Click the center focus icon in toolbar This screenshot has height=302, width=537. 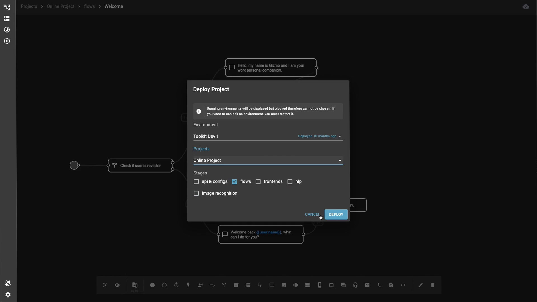[105, 285]
